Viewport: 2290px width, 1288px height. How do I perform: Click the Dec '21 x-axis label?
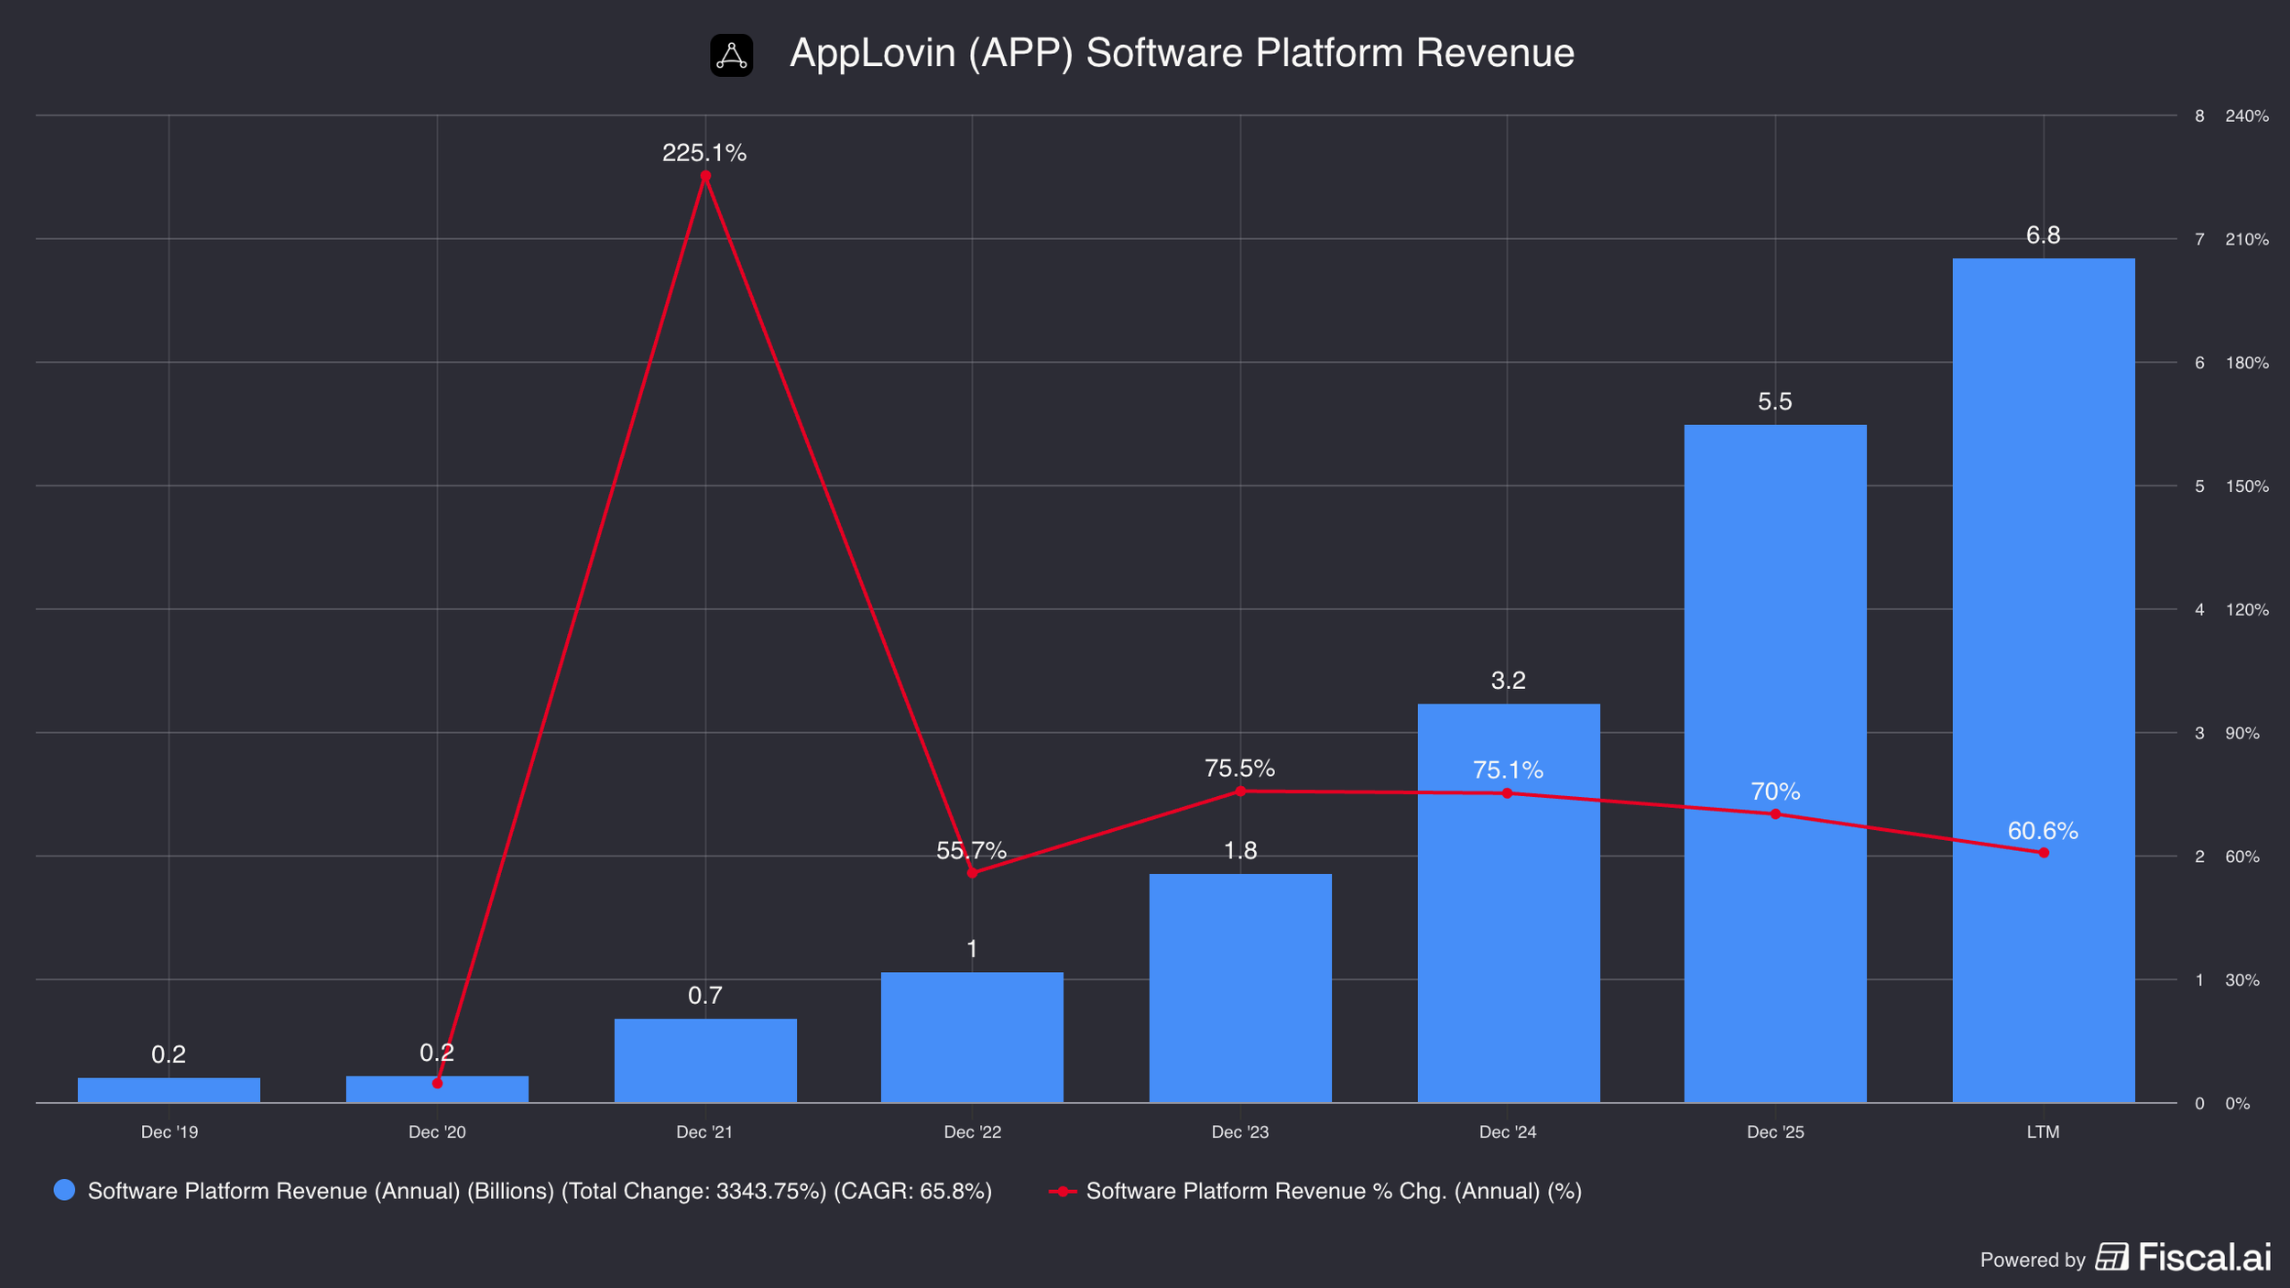tap(704, 1132)
